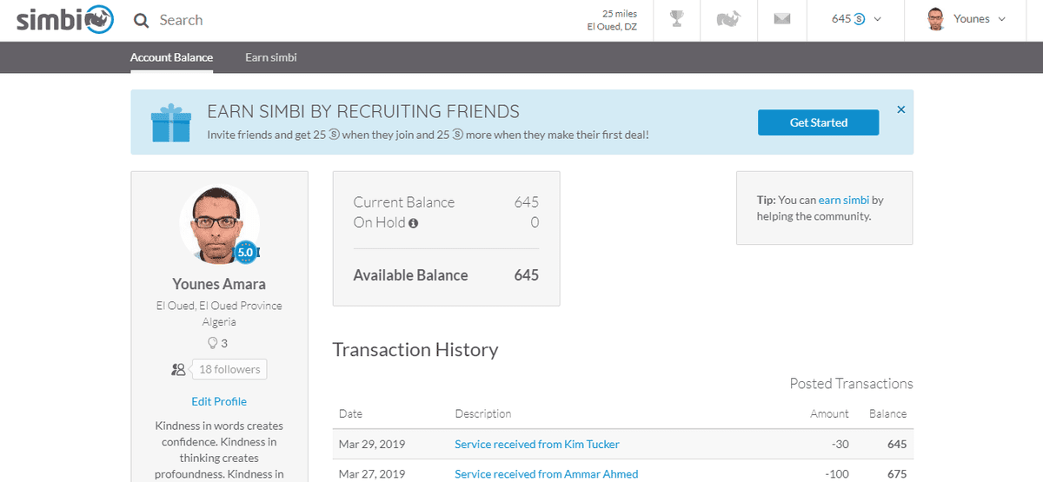The image size is (1043, 482).
Task: Follow the Edit Profile link
Action: (x=219, y=401)
